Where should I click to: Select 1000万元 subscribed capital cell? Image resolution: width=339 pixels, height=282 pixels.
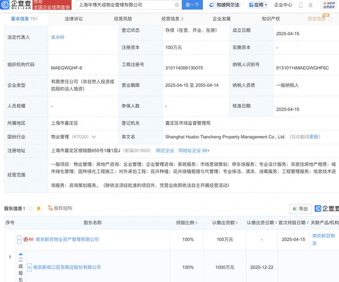click(x=225, y=267)
